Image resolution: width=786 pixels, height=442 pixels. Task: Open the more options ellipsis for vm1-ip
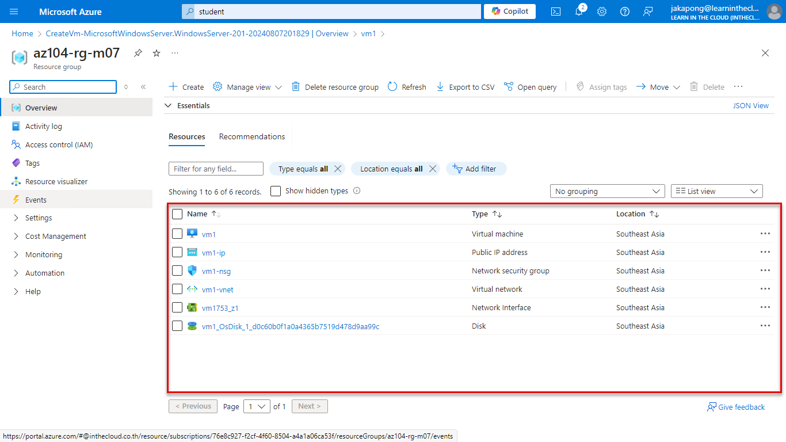point(765,252)
